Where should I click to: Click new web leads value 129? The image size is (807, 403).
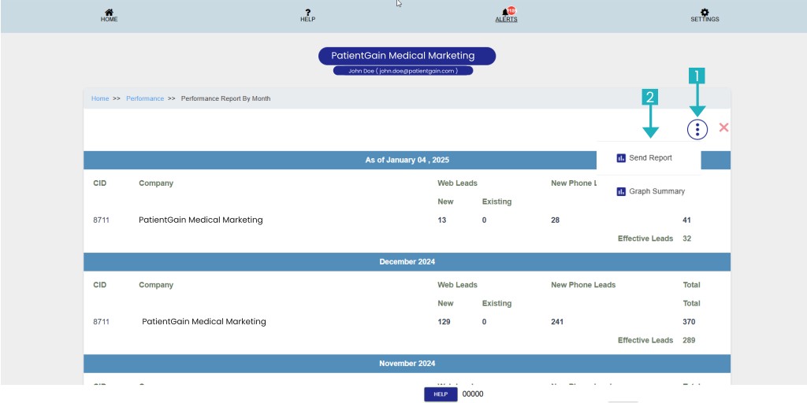coord(444,322)
